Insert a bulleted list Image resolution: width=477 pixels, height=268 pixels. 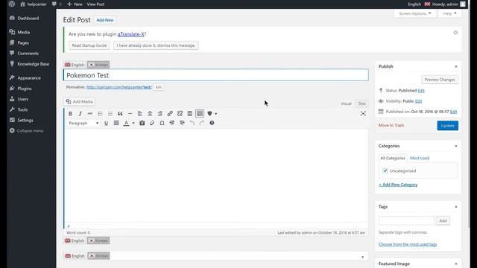click(x=100, y=114)
